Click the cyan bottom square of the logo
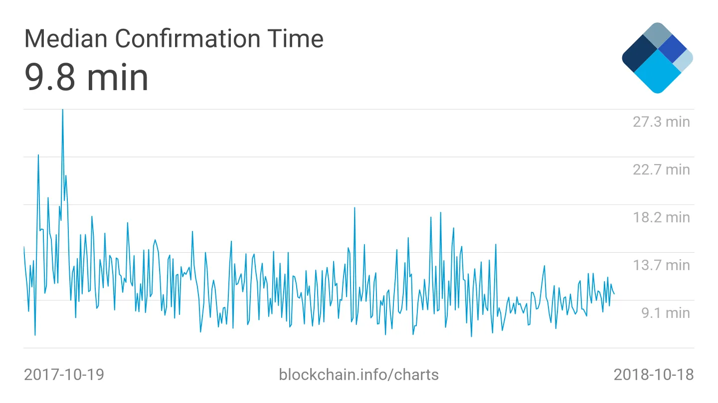718x403 pixels. (658, 74)
